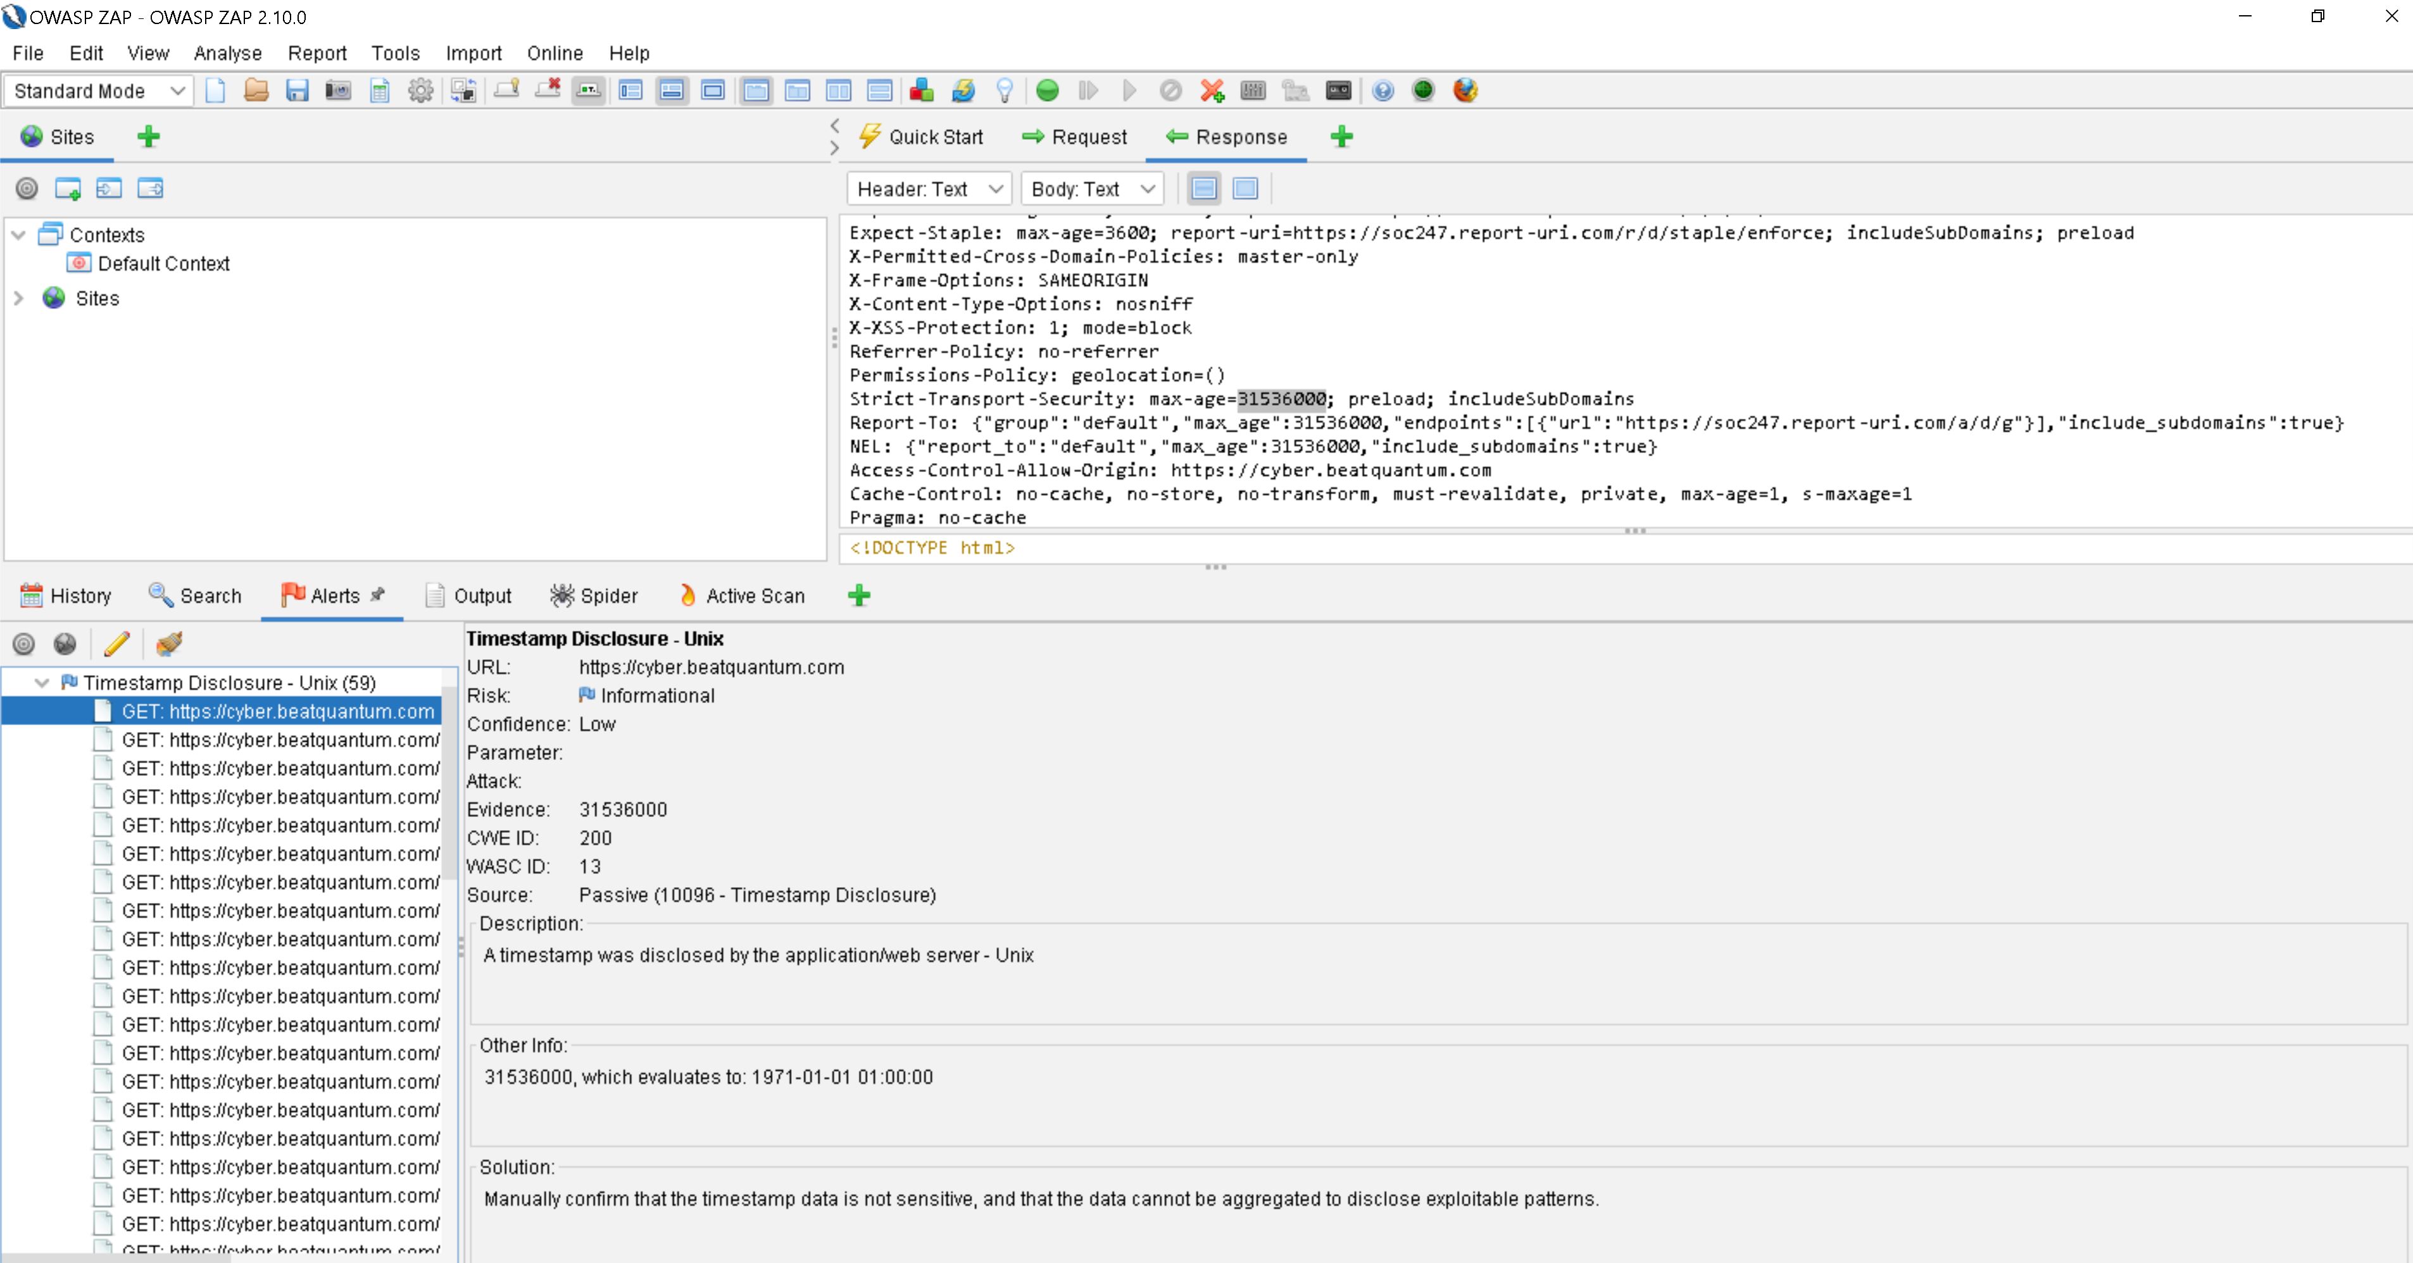The width and height of the screenshot is (2413, 1263).
Task: Toggle the show-tab-names toolbar button
Action: click(x=588, y=91)
